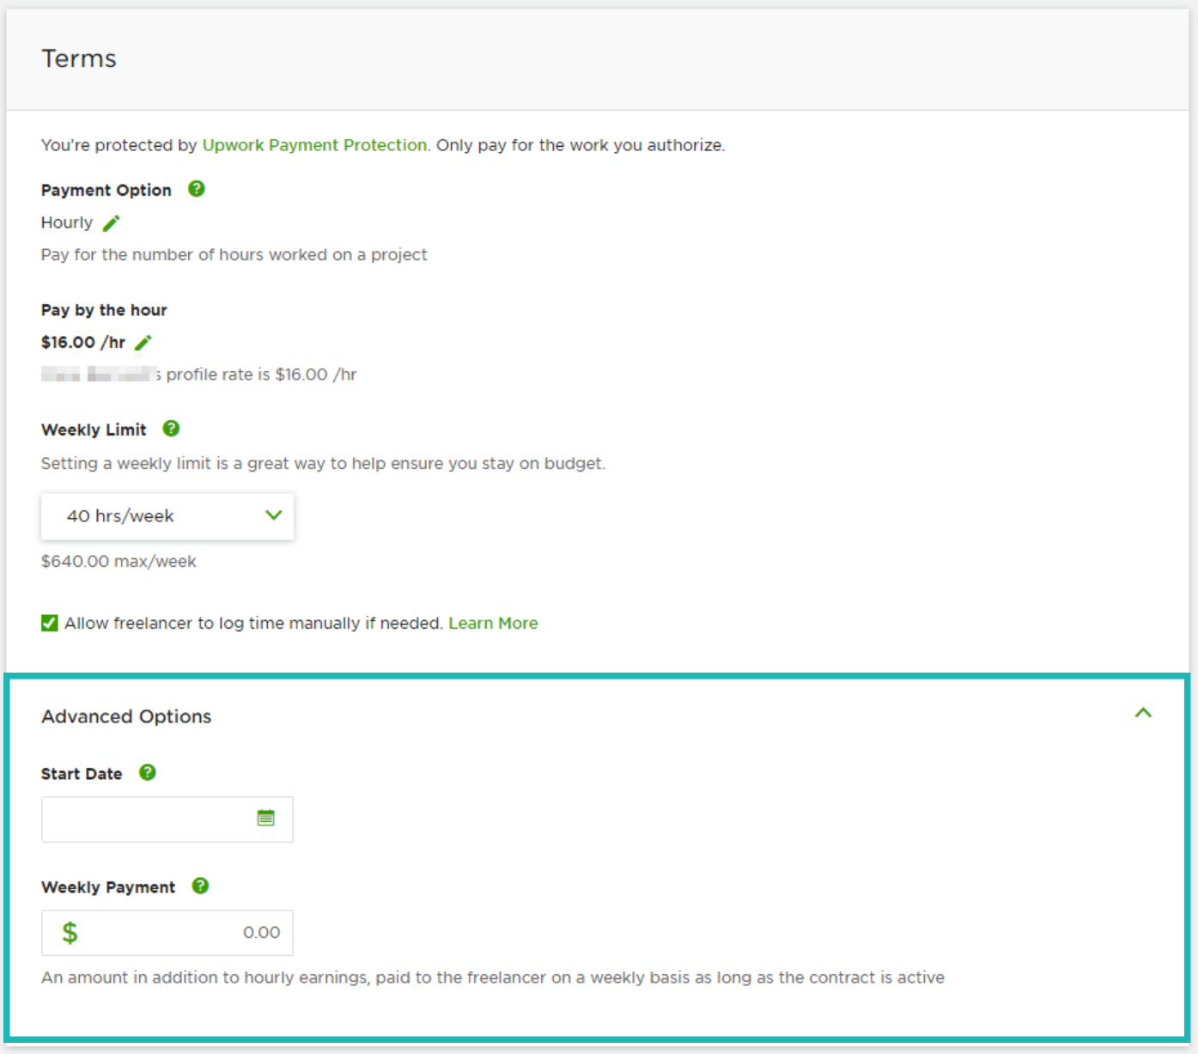The height and width of the screenshot is (1054, 1198).
Task: Open the Weekly Limit help tooltip
Action: point(171,429)
